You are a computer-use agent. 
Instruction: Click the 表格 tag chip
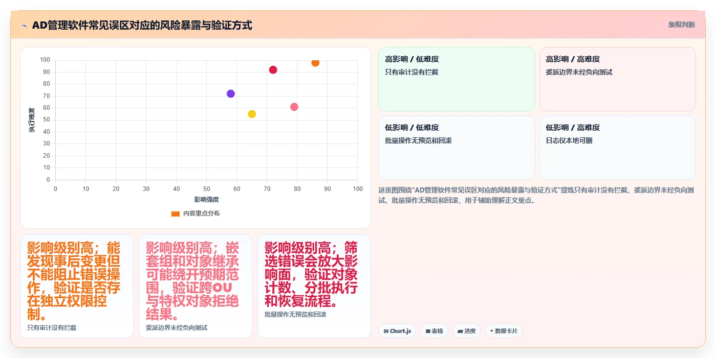click(x=434, y=331)
